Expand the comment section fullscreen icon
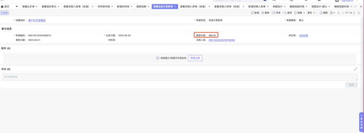The height and width of the screenshot is (133, 364). (355, 69)
